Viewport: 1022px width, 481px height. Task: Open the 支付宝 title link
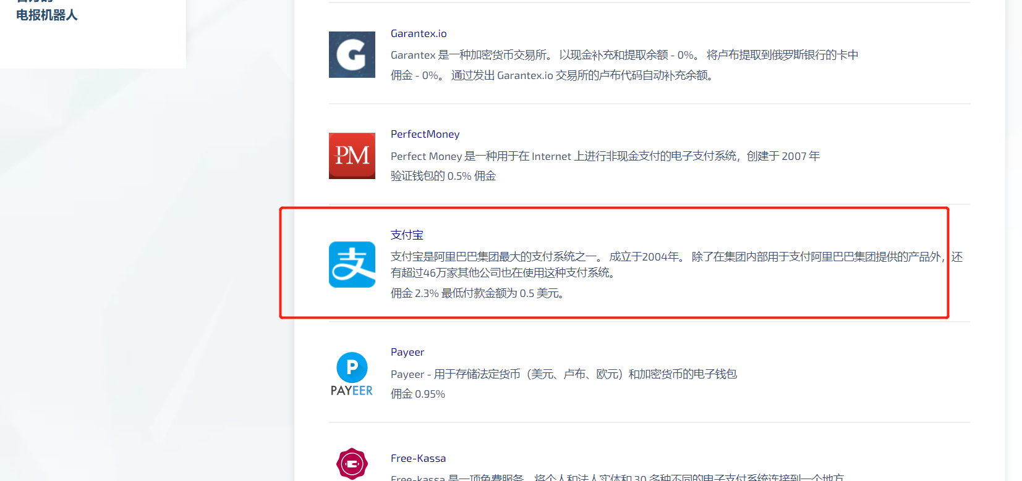click(x=407, y=235)
